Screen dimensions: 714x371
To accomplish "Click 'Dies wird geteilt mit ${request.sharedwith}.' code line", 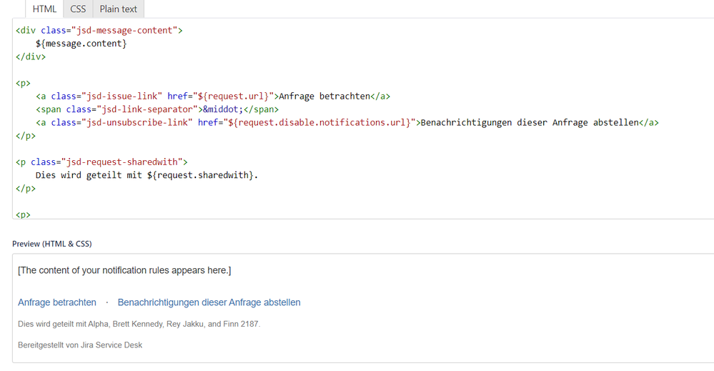I will pyautogui.click(x=147, y=175).
